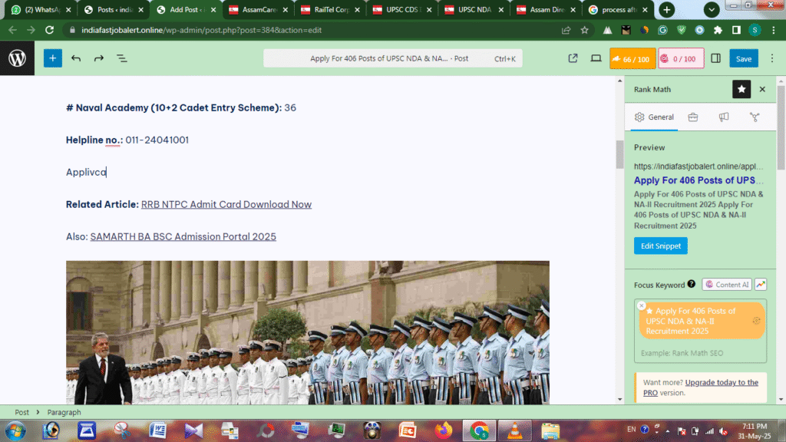Open Content AI score 0 / 100
The image size is (786, 442).
point(681,58)
